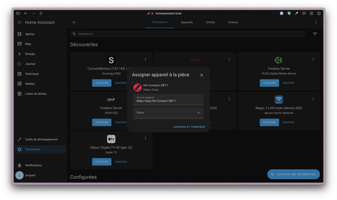Toggle the browser sidebar panel icon
Viewport: 337px width, 200px height.
click(x=18, y=13)
